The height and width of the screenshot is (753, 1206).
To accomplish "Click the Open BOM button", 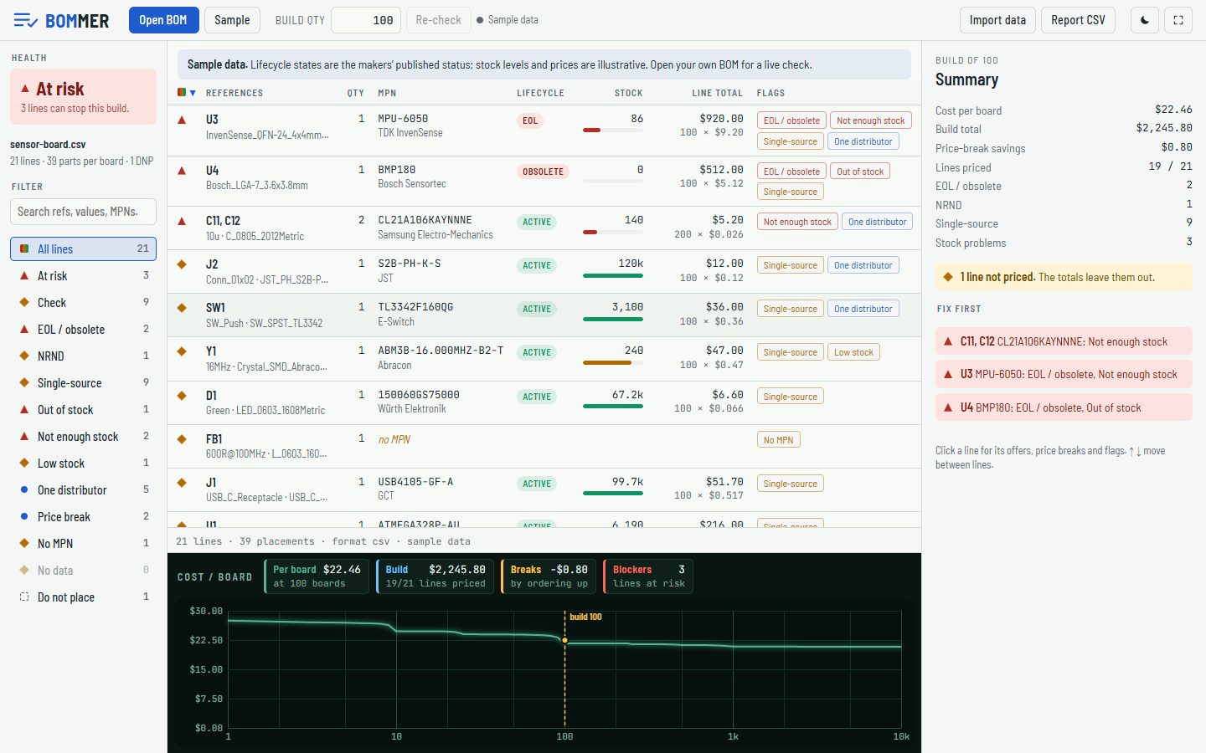I will (x=163, y=20).
